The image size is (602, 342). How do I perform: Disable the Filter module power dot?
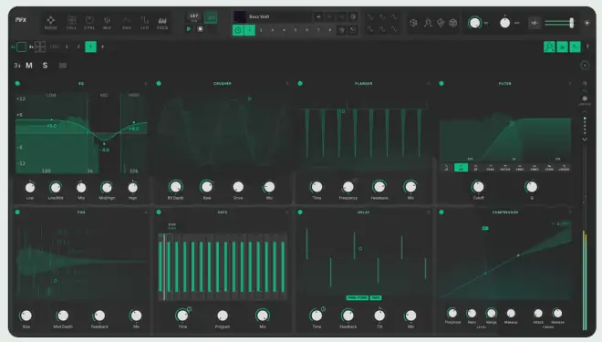pos(441,83)
